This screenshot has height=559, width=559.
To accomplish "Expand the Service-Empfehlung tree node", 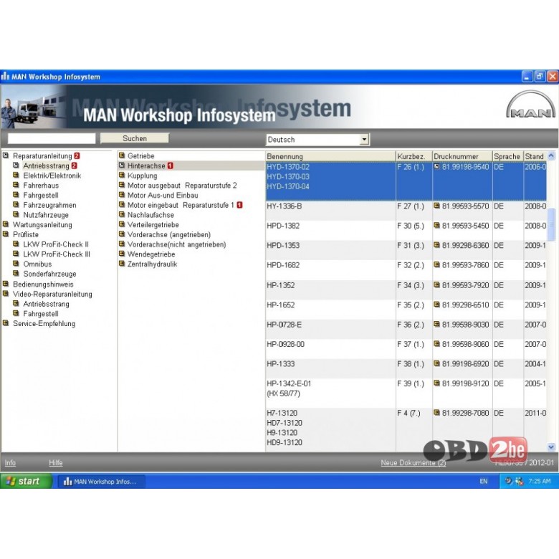I will tap(6, 323).
